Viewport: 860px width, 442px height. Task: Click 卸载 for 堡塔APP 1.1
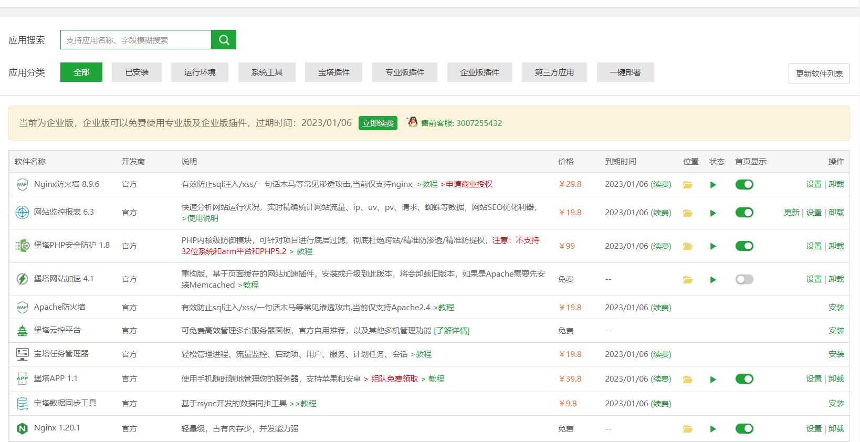[x=836, y=379]
